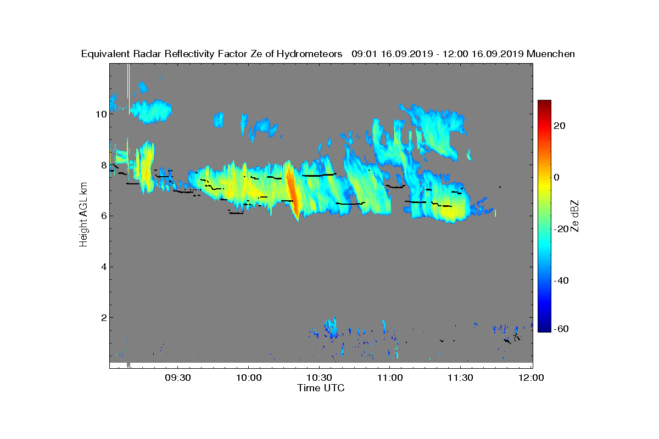Click the colorbar value -40
Image resolution: width=659 pixels, height=439 pixels.
pyautogui.click(x=561, y=280)
